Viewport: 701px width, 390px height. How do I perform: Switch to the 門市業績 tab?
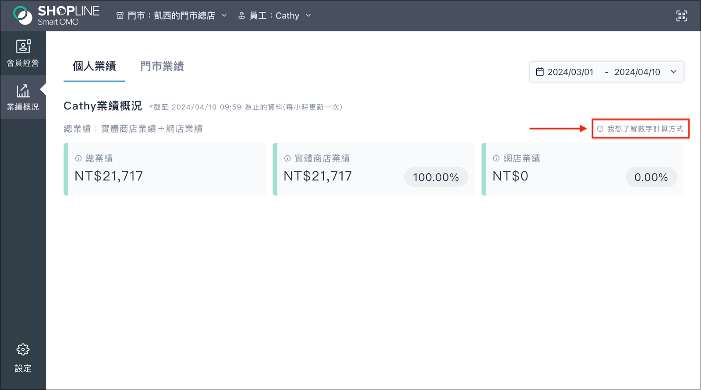tap(162, 66)
